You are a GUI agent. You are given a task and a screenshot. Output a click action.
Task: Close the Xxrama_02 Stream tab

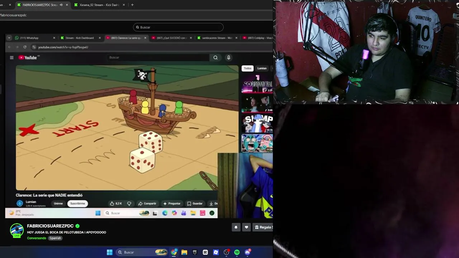124,5
